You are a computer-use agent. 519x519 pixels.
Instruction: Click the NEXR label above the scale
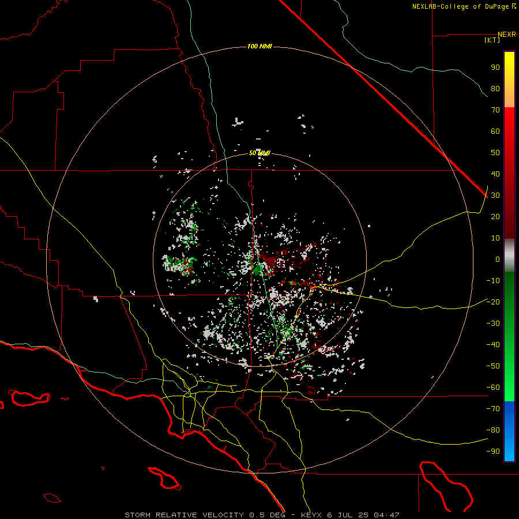(506, 35)
